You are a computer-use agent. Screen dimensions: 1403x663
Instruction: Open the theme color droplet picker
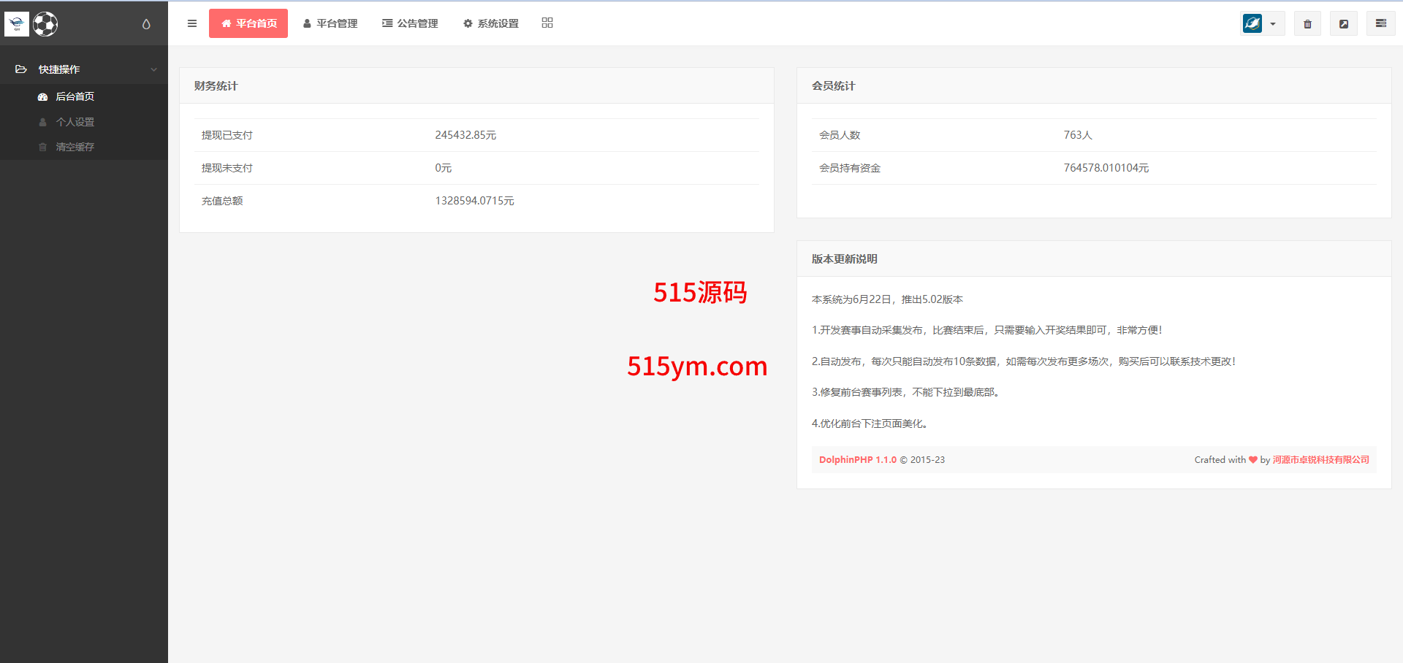pyautogui.click(x=146, y=24)
